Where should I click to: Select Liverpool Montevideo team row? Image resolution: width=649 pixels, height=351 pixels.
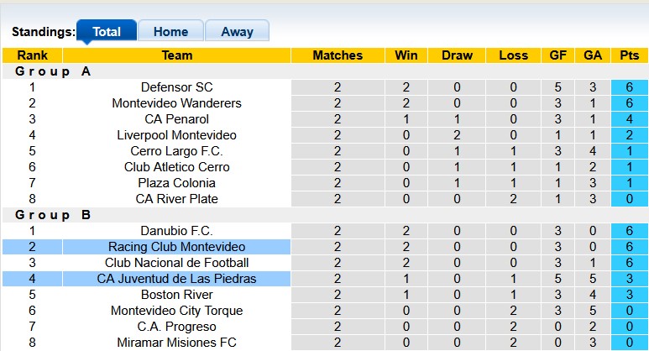[176, 135]
